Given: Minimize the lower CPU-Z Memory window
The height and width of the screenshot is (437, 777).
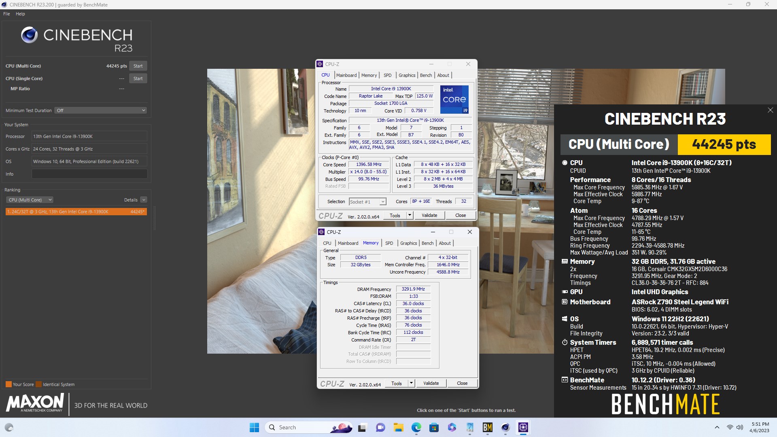Looking at the screenshot, I should tap(433, 232).
